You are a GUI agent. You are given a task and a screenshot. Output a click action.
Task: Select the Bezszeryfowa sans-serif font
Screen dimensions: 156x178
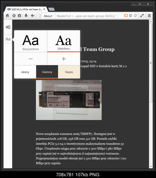point(31,41)
